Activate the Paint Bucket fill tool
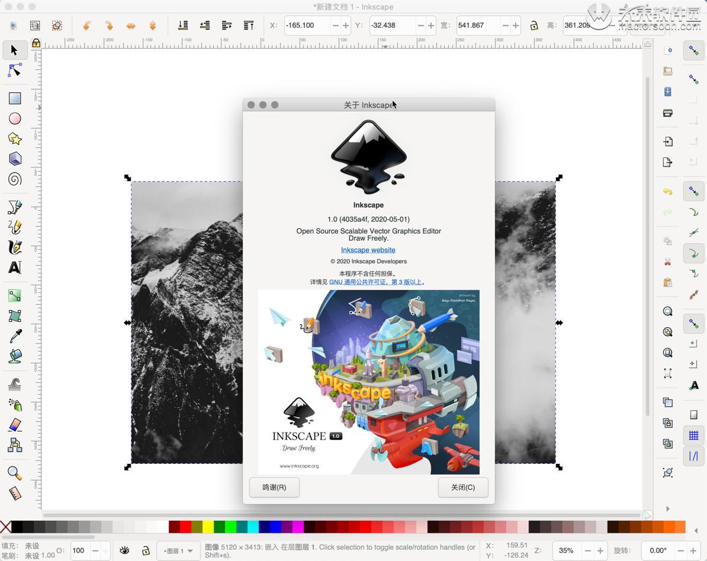 (14, 356)
